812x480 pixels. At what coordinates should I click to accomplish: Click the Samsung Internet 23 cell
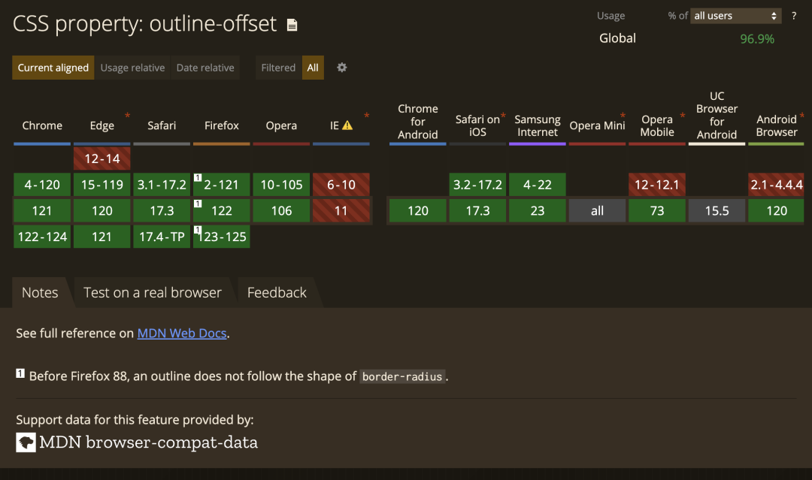[538, 210]
